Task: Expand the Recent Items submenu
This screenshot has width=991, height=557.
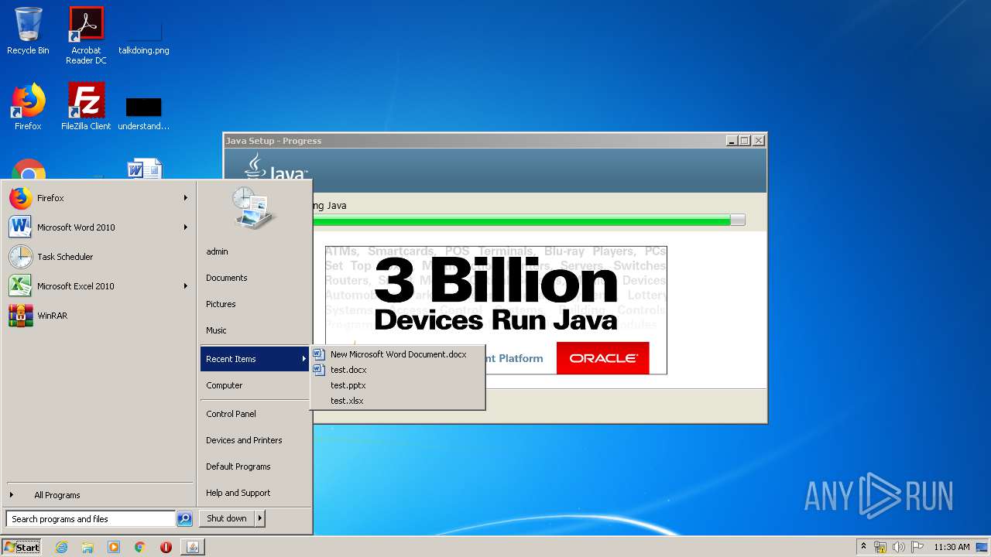Action: (255, 359)
